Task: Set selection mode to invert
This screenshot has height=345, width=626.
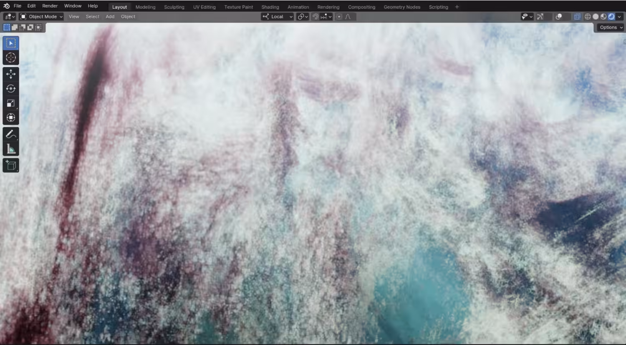Action: click(30, 27)
